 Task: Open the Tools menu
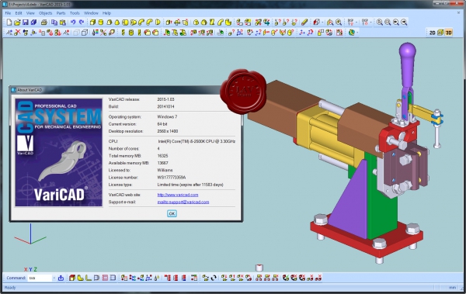click(75, 13)
